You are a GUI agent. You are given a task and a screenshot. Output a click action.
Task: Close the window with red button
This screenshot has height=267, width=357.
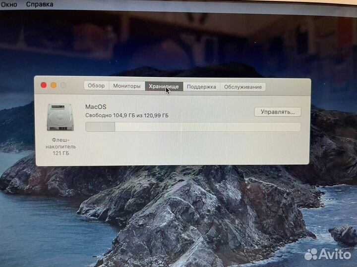pos(44,85)
